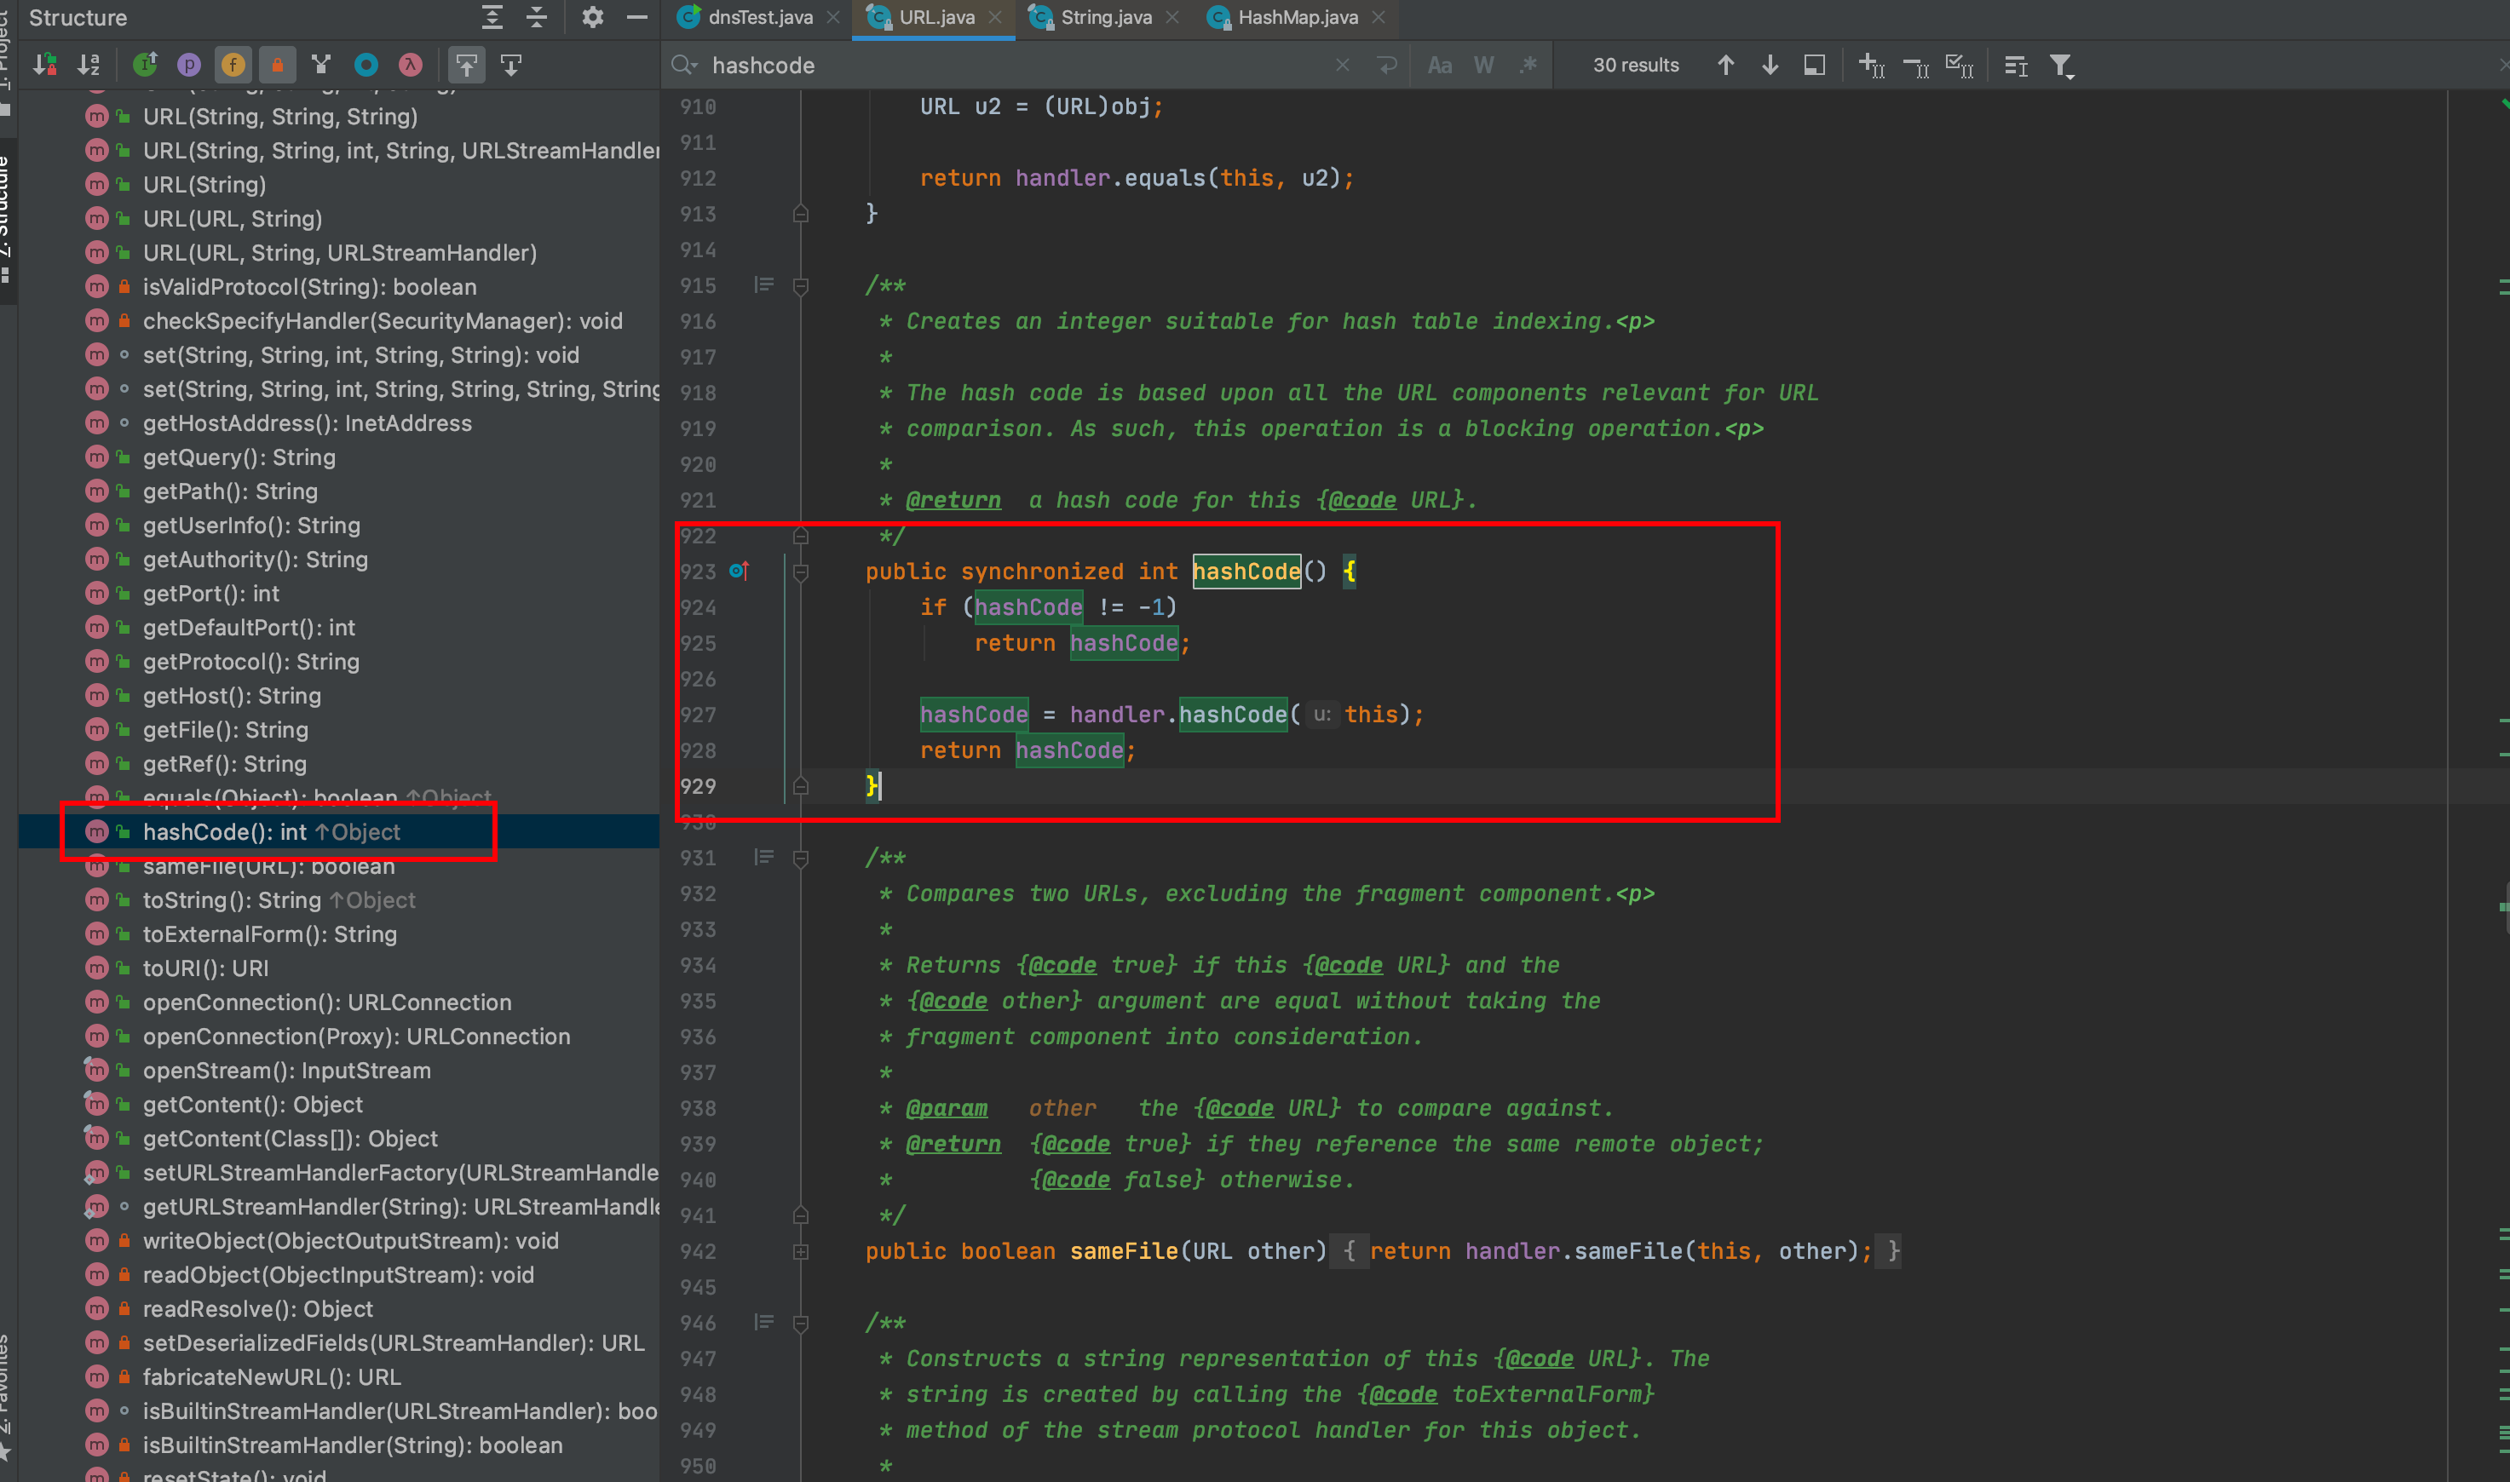Switch to dnsTest.java tab
The image size is (2510, 1482).
pyautogui.click(x=760, y=17)
